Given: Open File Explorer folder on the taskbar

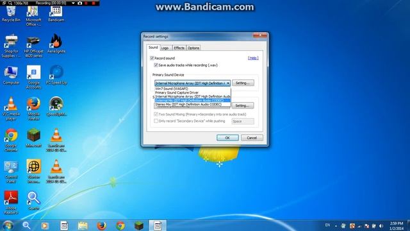Looking at the screenshot, I should coord(83,225).
